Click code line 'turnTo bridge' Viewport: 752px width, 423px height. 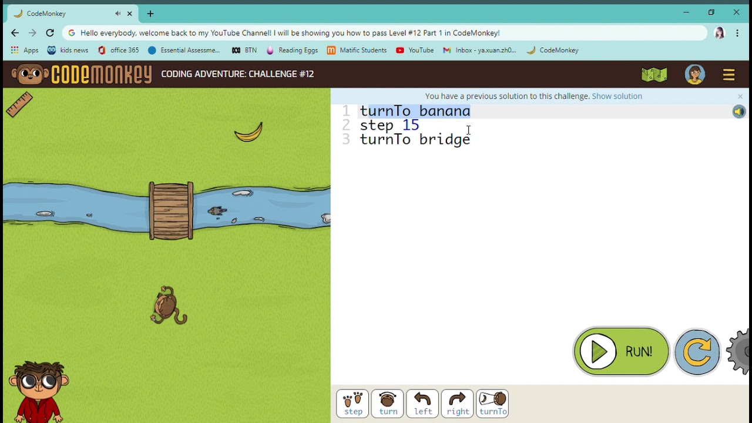coord(415,139)
